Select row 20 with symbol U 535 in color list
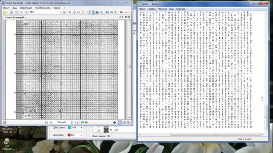Screen dimensions: 273x153 tap(114, 130)
